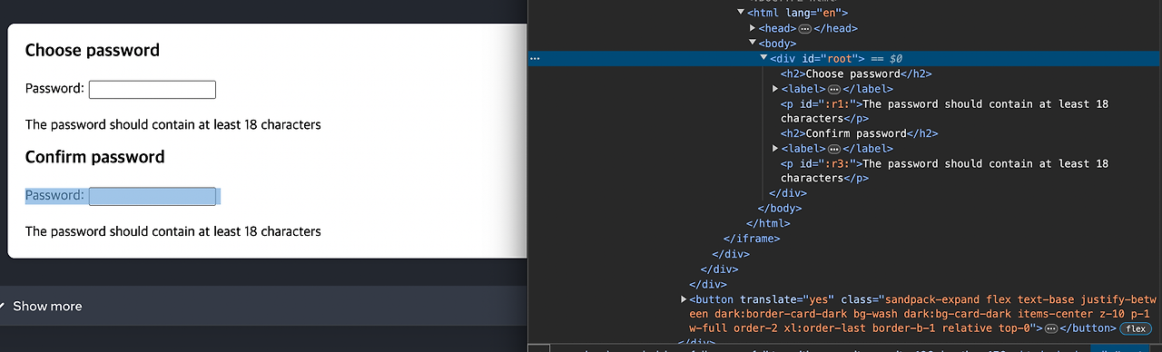Click the ellipsis in the button element row

click(1051, 328)
